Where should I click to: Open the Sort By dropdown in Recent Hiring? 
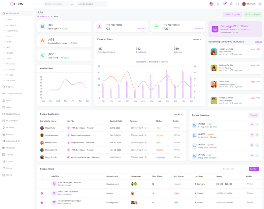(254, 169)
